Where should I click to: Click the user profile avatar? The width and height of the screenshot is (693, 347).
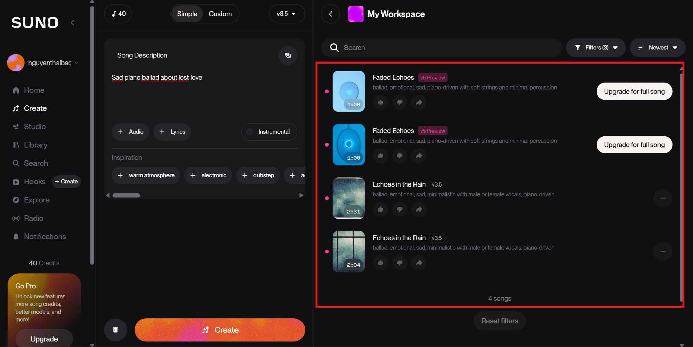[16, 63]
